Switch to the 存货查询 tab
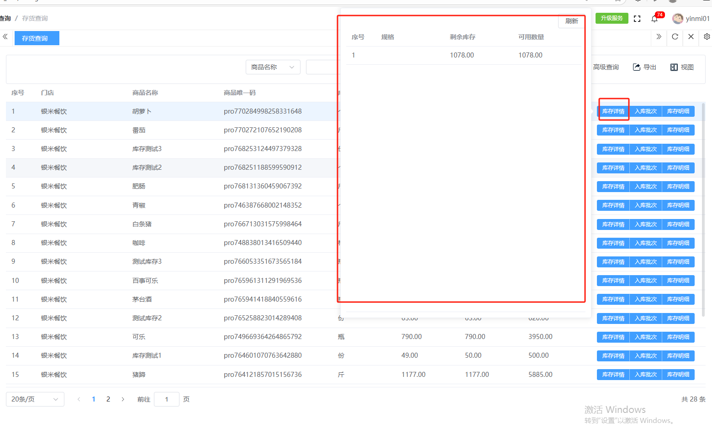The image size is (712, 433). tap(37, 38)
